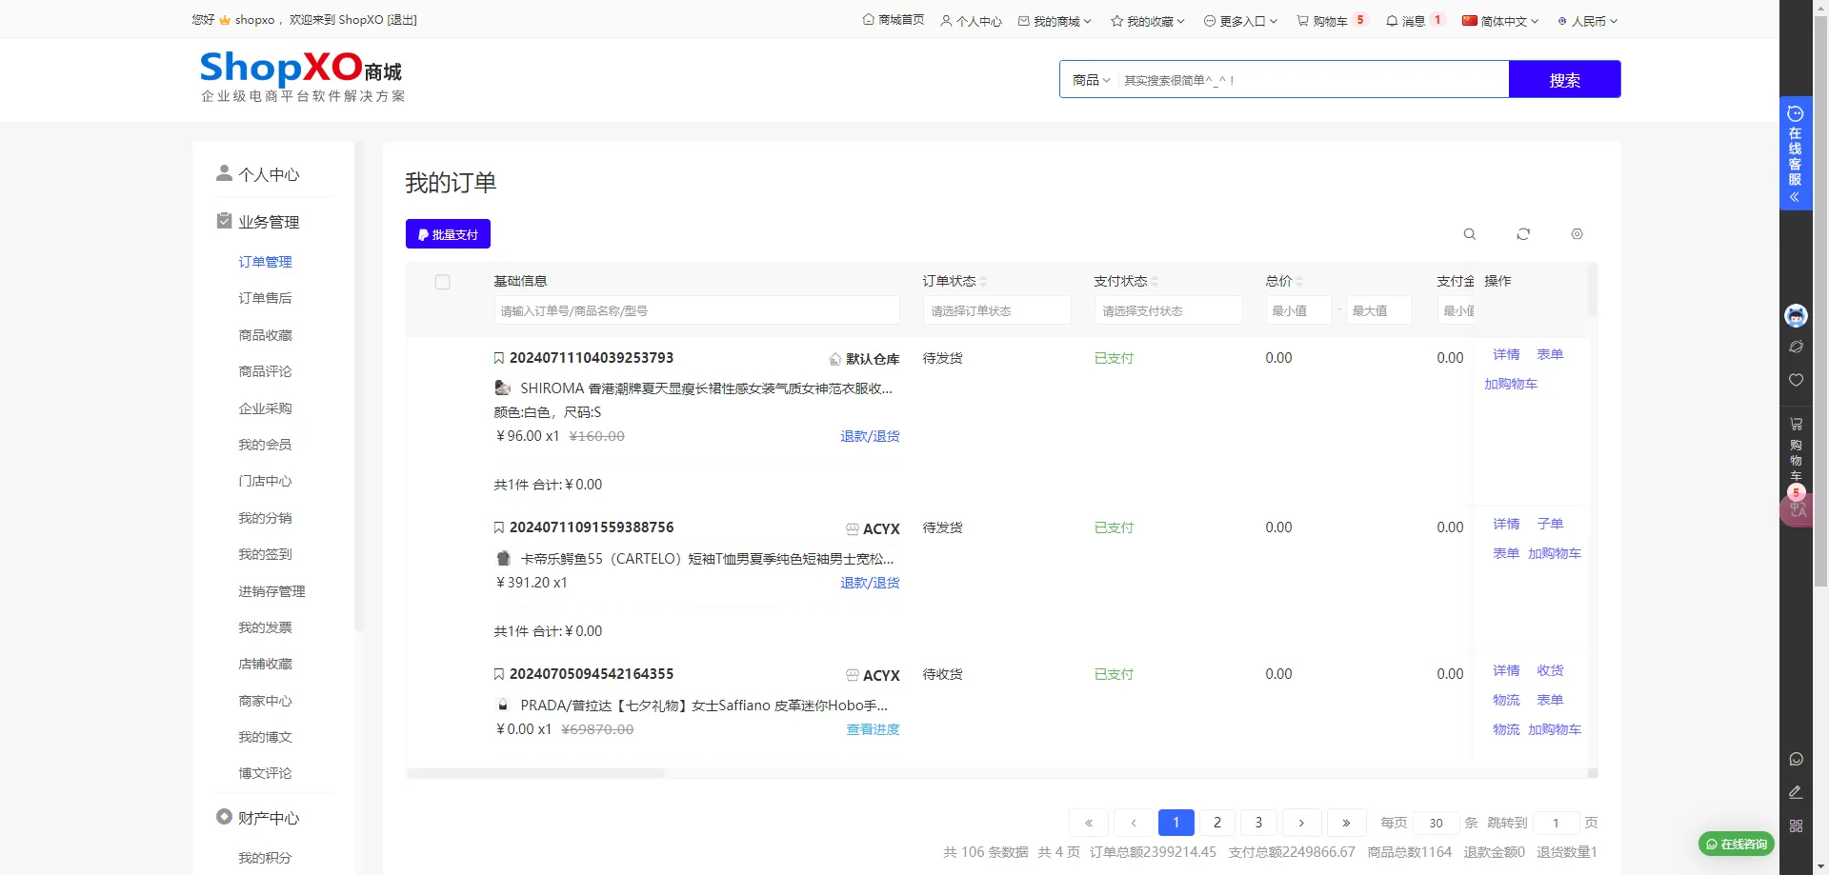Click the 批量支付 batch pay button
Screen dimensions: 1829x875
pos(448,234)
